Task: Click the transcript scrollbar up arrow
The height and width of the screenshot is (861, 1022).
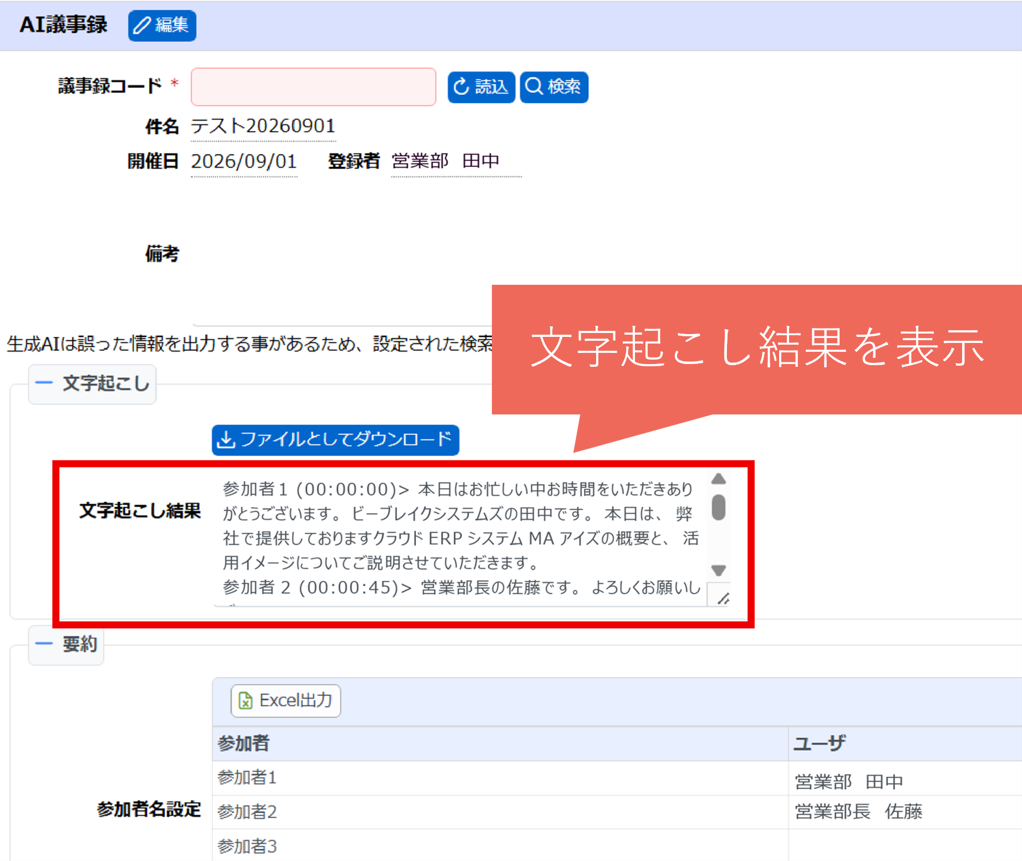Action: [x=719, y=479]
